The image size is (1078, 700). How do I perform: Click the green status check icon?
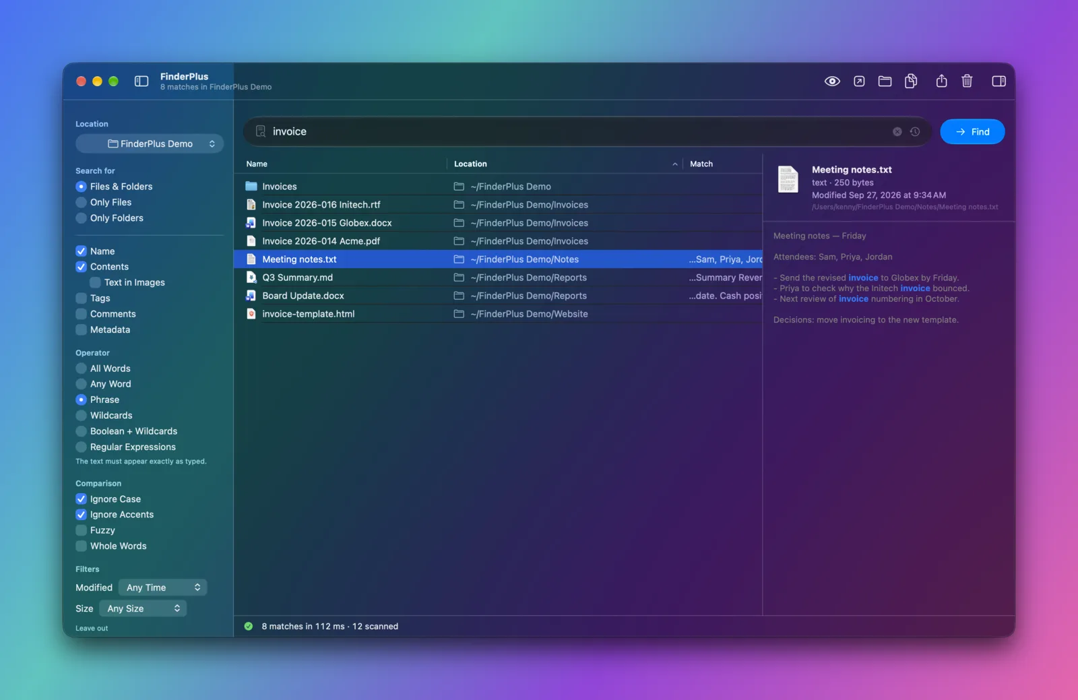249,627
